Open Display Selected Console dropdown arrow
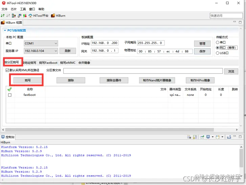Image resolution: width=246 pixels, height=185 pixels. 213,137
